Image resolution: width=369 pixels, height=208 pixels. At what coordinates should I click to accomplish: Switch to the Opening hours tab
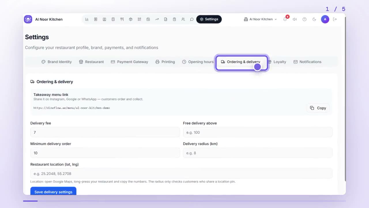click(x=198, y=62)
